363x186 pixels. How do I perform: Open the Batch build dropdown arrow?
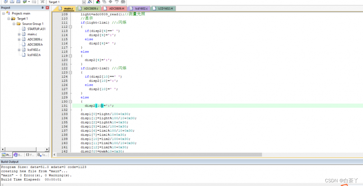pos(29,2)
